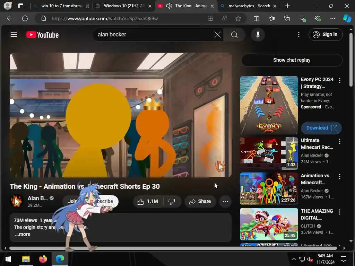Toggle split screen view
This screenshot has height=266, width=355.
256,18
